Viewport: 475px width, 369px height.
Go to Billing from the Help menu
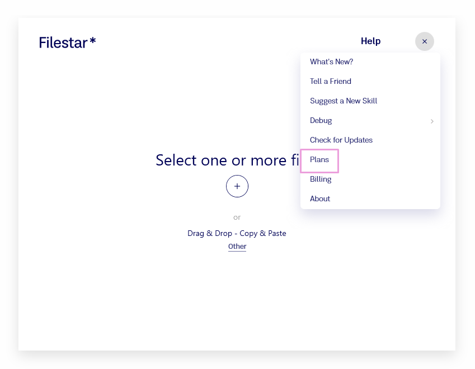(x=321, y=179)
